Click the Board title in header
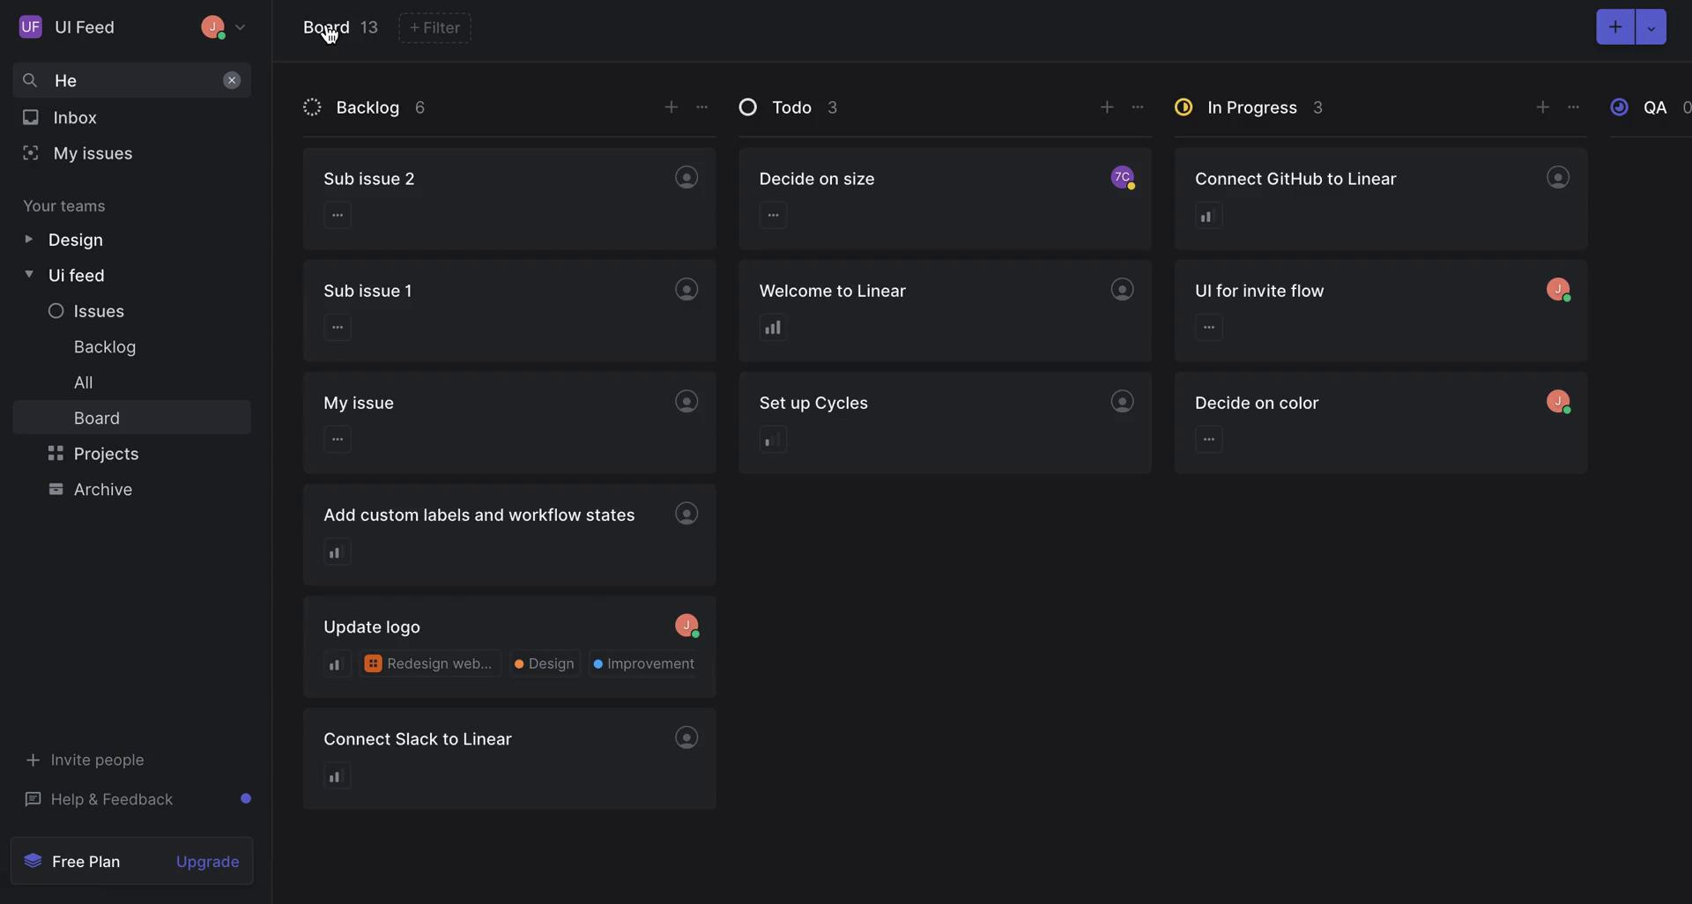1692x904 pixels. point(326,27)
